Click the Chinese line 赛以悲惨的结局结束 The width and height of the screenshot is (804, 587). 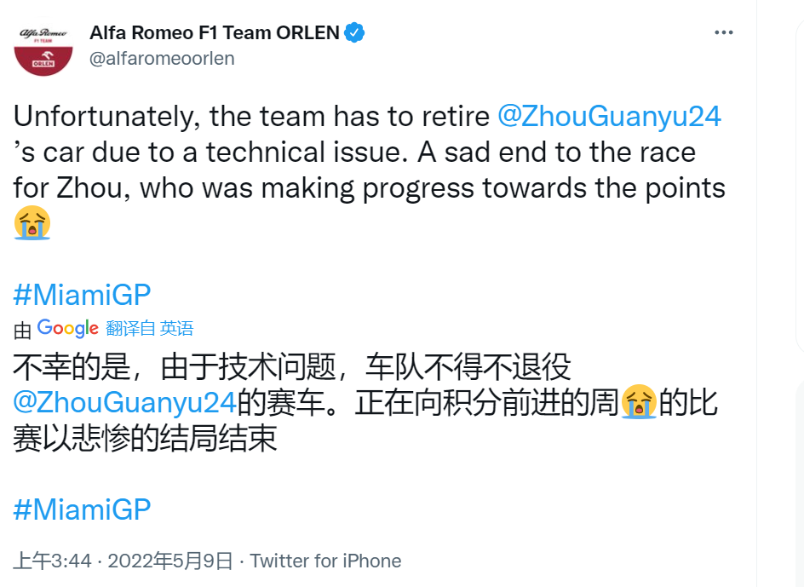point(145,438)
